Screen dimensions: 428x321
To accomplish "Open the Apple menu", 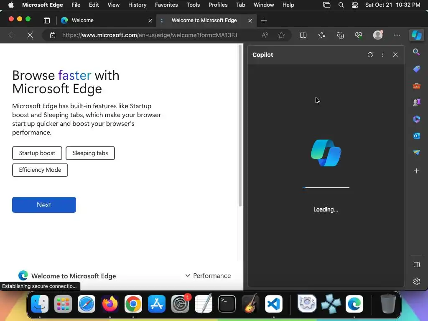I will (11, 5).
